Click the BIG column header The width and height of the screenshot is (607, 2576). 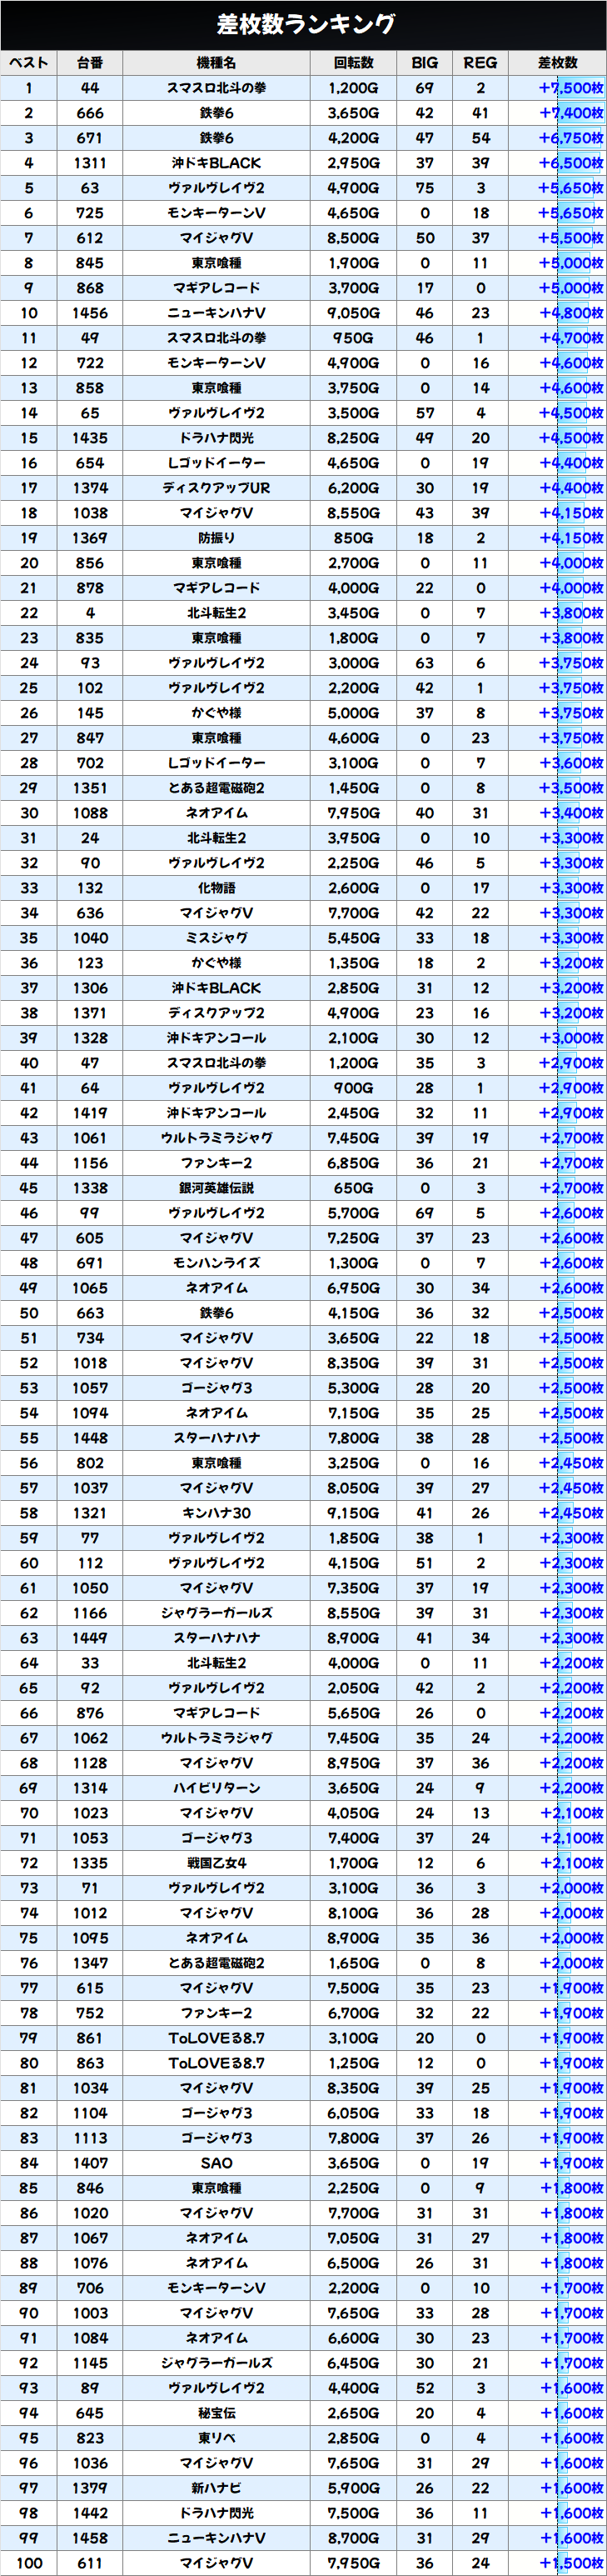coord(425,63)
